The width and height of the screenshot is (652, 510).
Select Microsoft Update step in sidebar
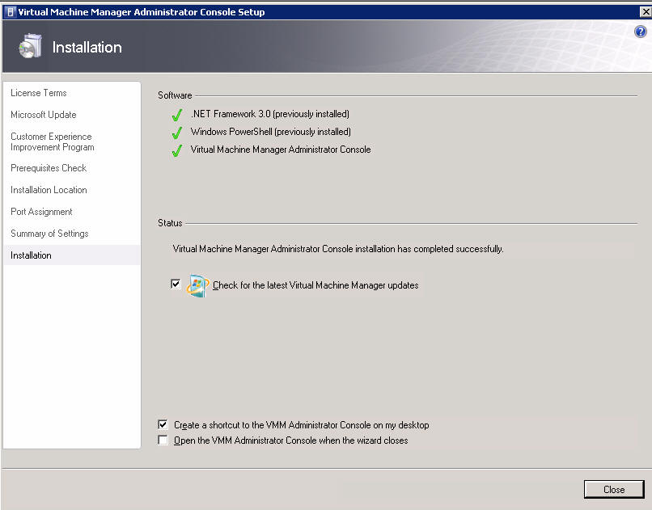[44, 115]
